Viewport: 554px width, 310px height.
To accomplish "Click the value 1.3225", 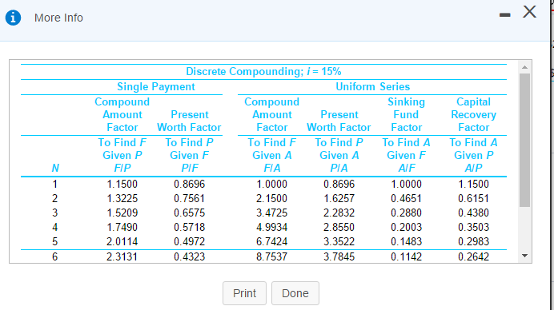I will pyautogui.click(x=122, y=199).
